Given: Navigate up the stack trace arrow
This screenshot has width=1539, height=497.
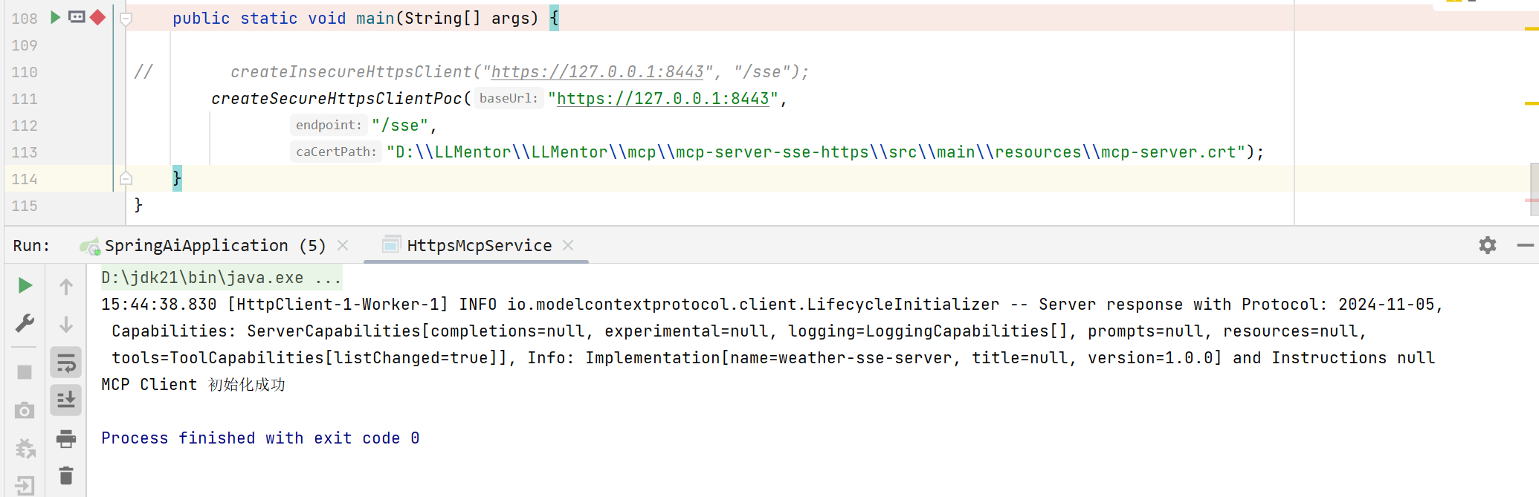Looking at the screenshot, I should (x=66, y=287).
